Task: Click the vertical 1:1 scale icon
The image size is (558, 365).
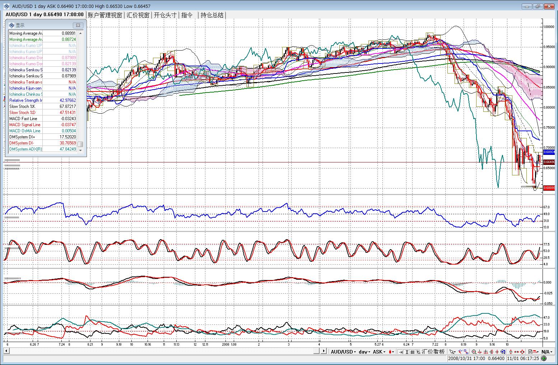Action: pos(511,352)
